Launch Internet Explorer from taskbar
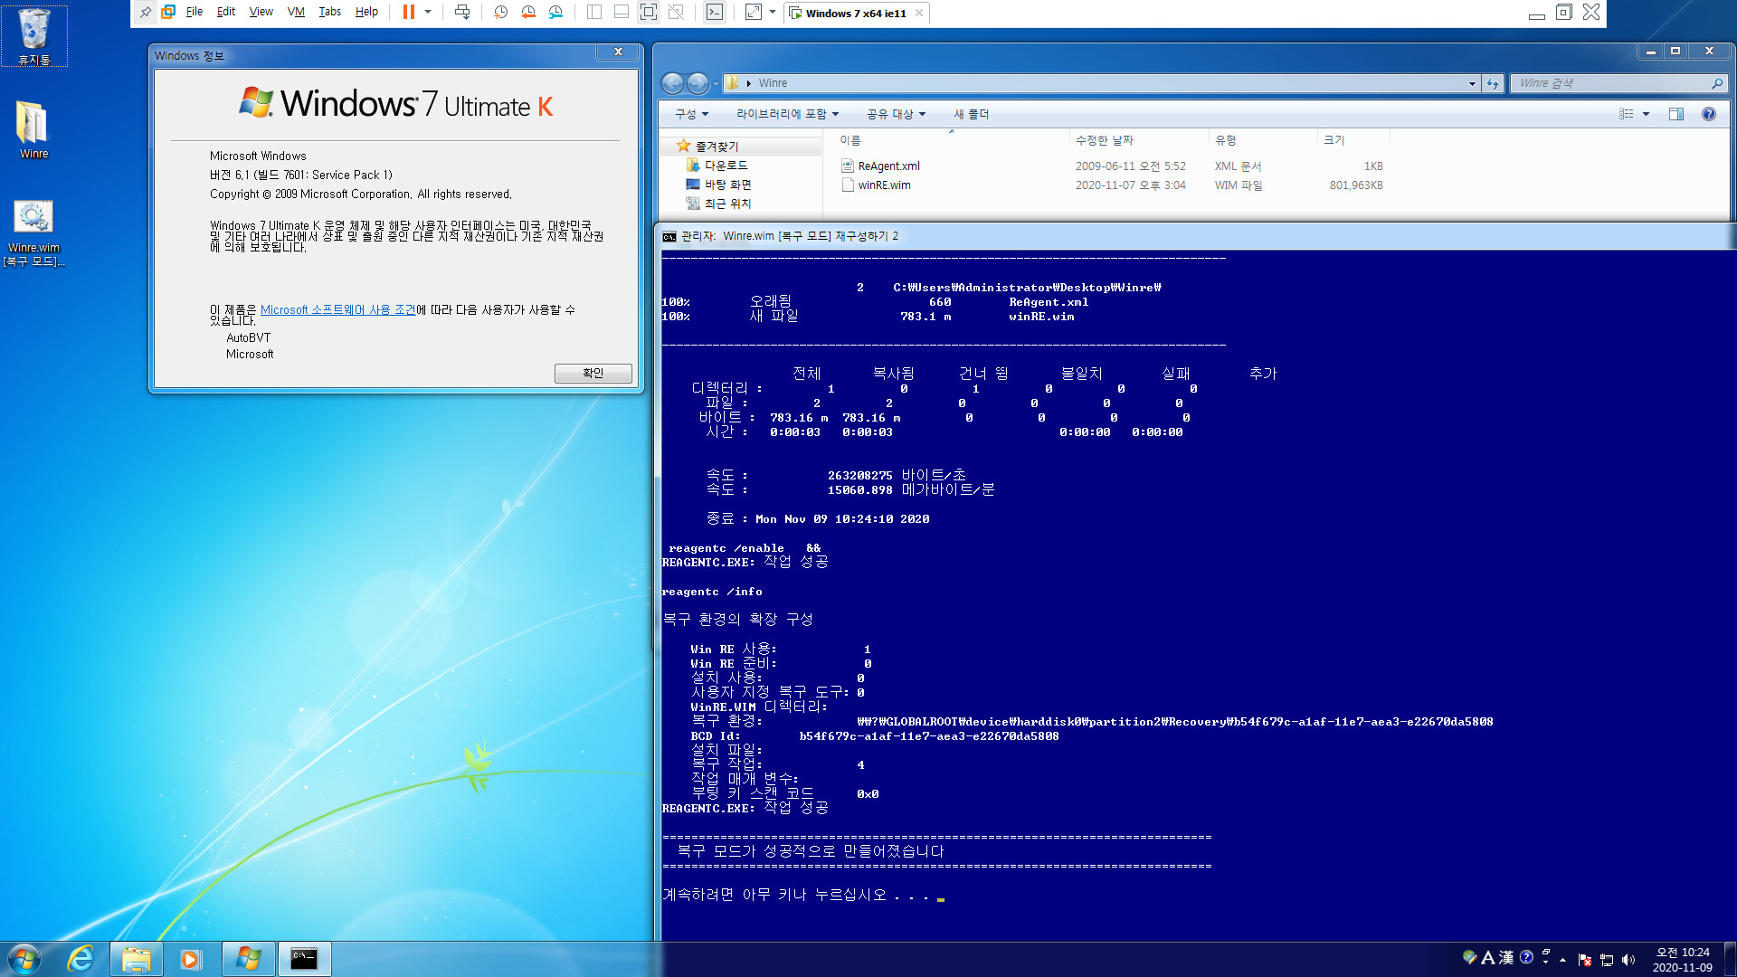Image resolution: width=1737 pixels, height=977 pixels. [x=81, y=959]
